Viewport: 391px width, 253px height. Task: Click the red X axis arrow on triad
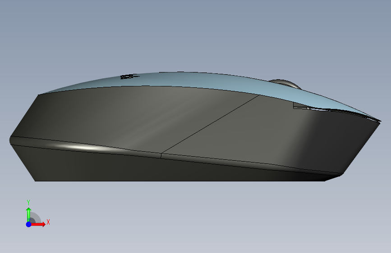tap(38, 224)
